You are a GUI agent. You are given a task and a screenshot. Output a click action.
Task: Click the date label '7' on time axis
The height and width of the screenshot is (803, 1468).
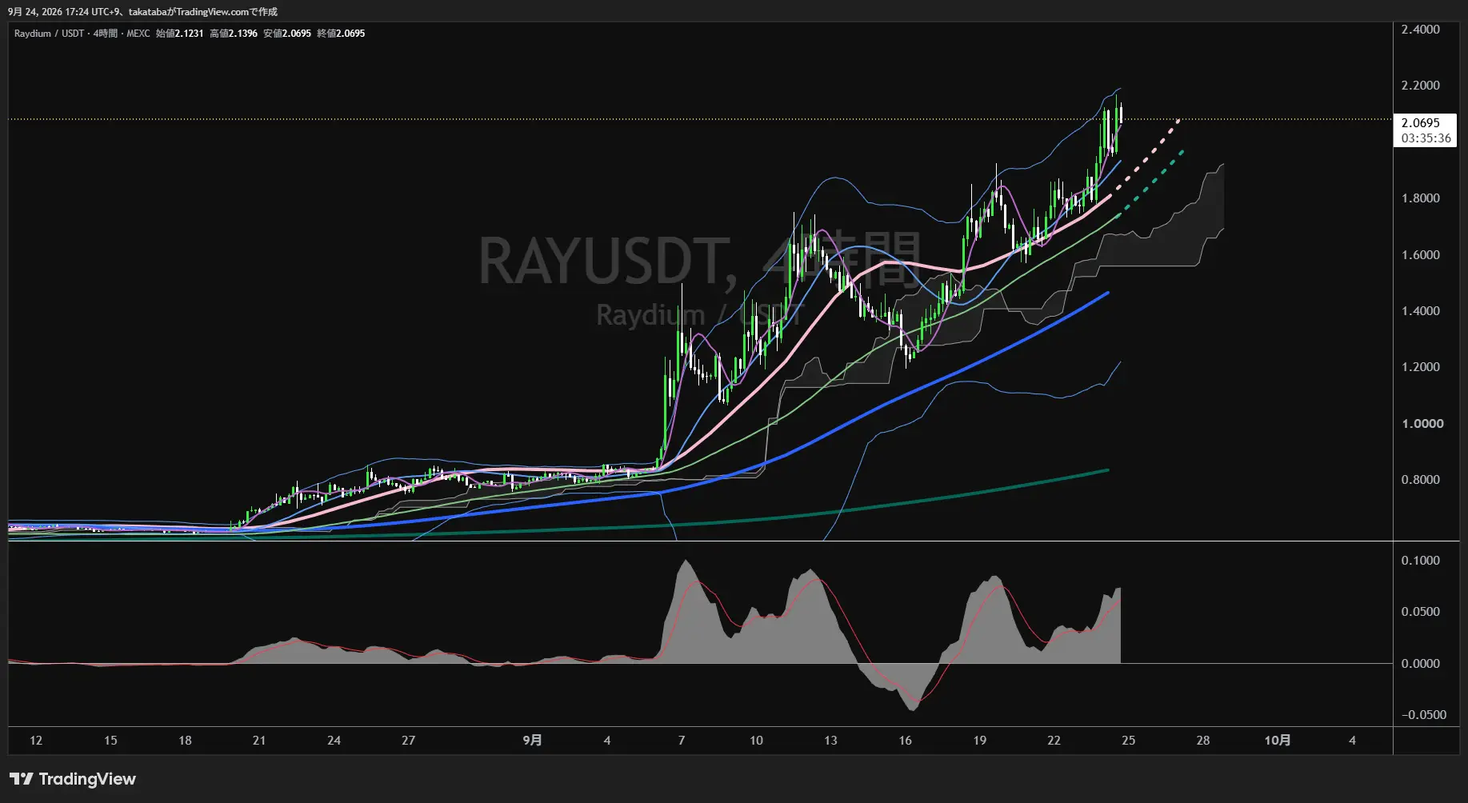click(x=682, y=741)
